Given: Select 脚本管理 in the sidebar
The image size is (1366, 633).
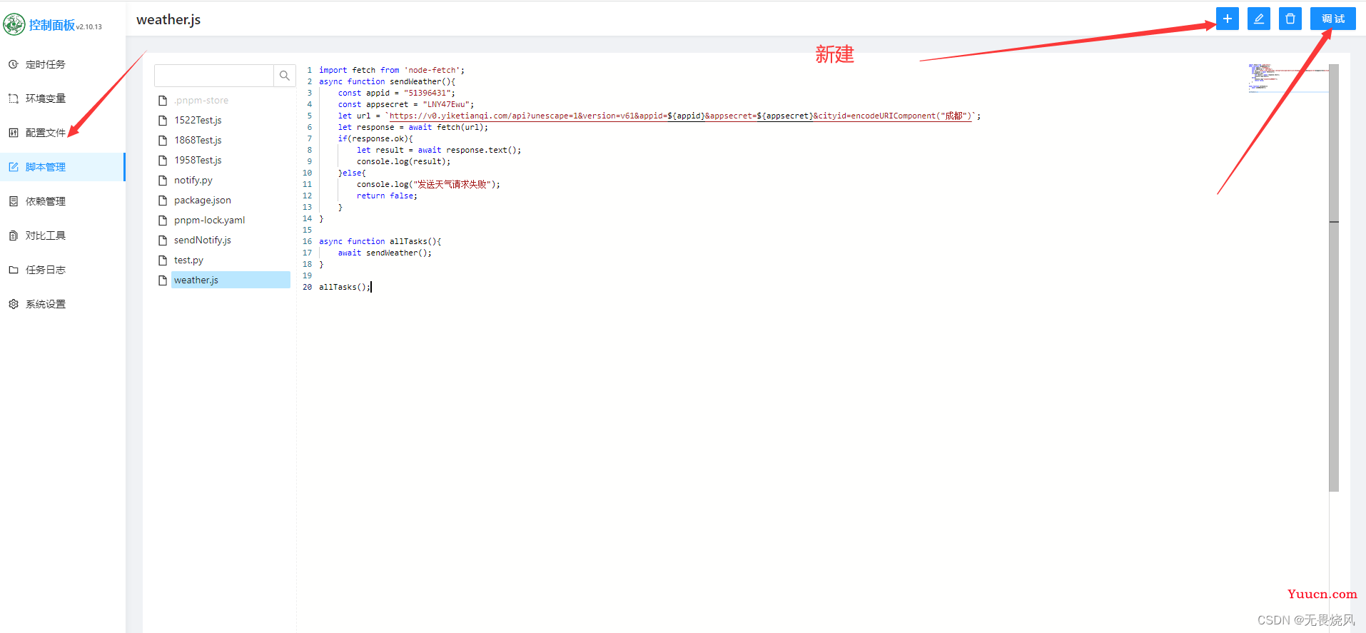Looking at the screenshot, I should coord(63,167).
